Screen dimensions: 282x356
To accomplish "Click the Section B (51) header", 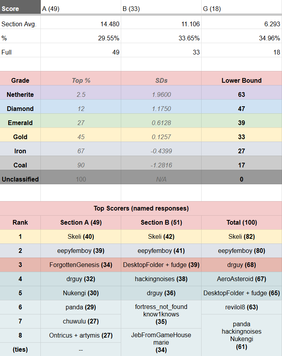I will (161, 223).
